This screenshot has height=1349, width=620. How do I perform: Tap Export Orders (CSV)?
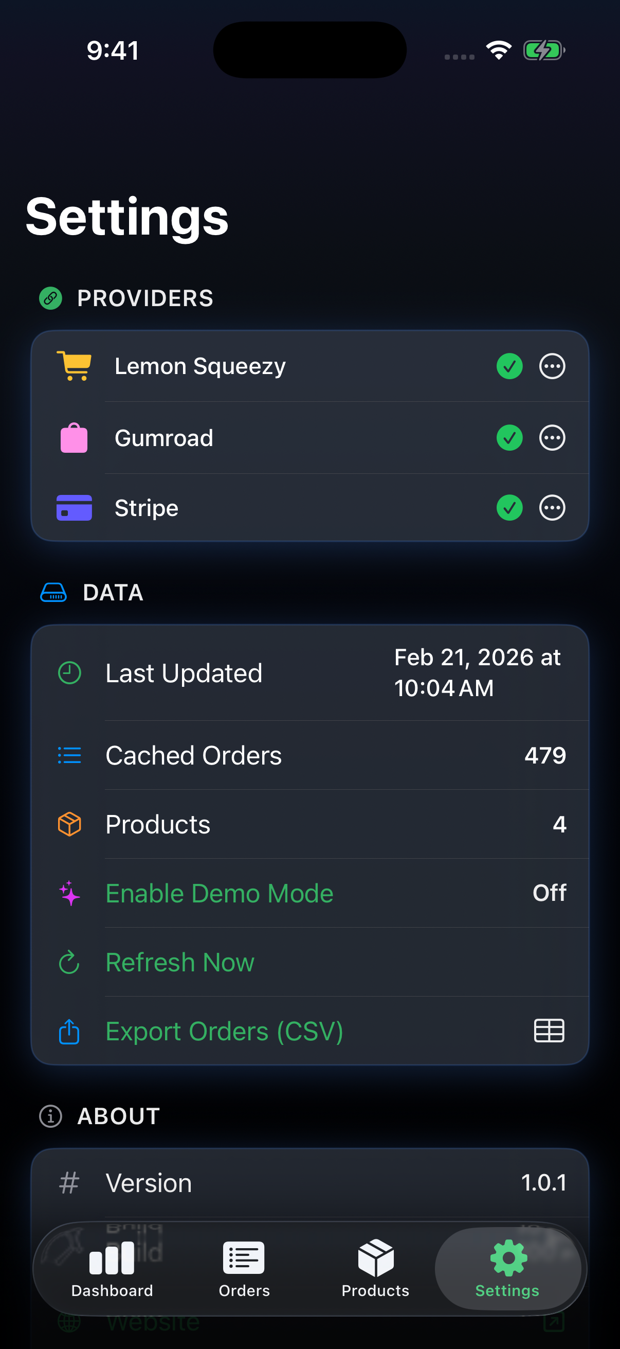pos(224,1032)
